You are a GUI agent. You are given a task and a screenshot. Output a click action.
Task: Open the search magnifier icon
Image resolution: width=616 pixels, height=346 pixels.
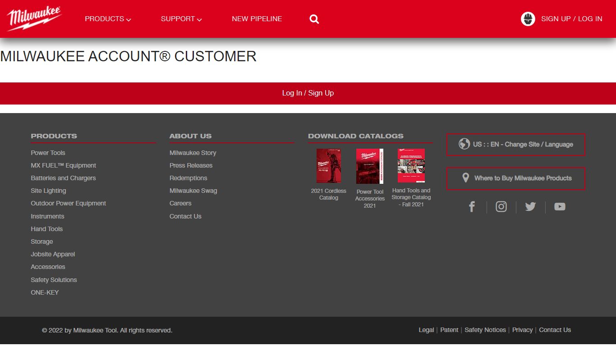(314, 19)
